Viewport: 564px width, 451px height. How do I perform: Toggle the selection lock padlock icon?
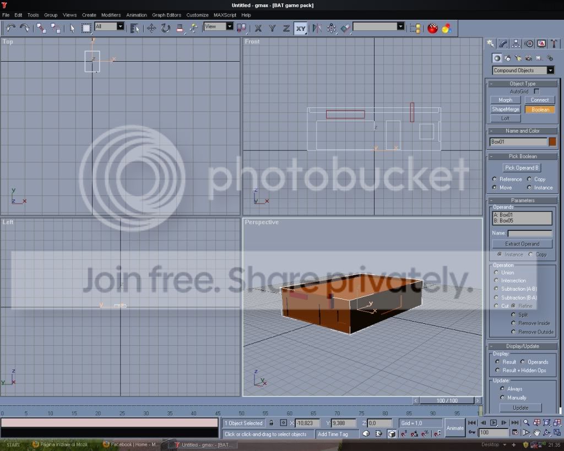[x=271, y=423]
